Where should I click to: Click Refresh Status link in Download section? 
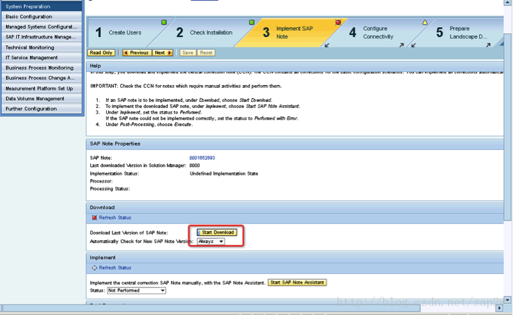pos(115,218)
